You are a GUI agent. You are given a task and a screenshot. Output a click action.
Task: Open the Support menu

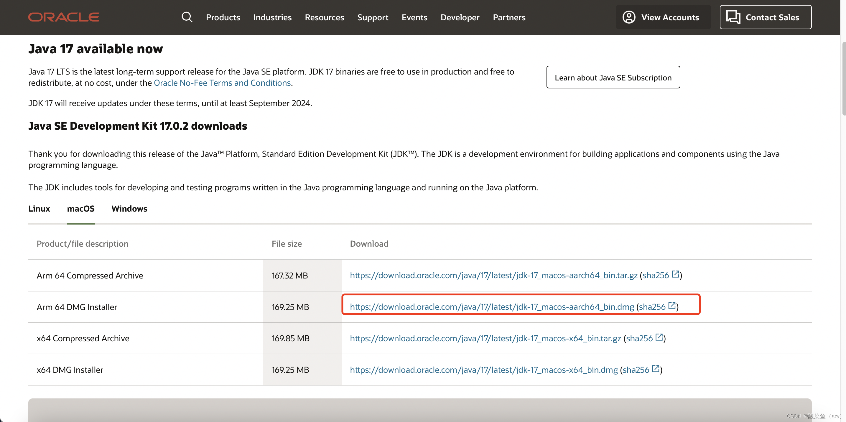tap(372, 17)
